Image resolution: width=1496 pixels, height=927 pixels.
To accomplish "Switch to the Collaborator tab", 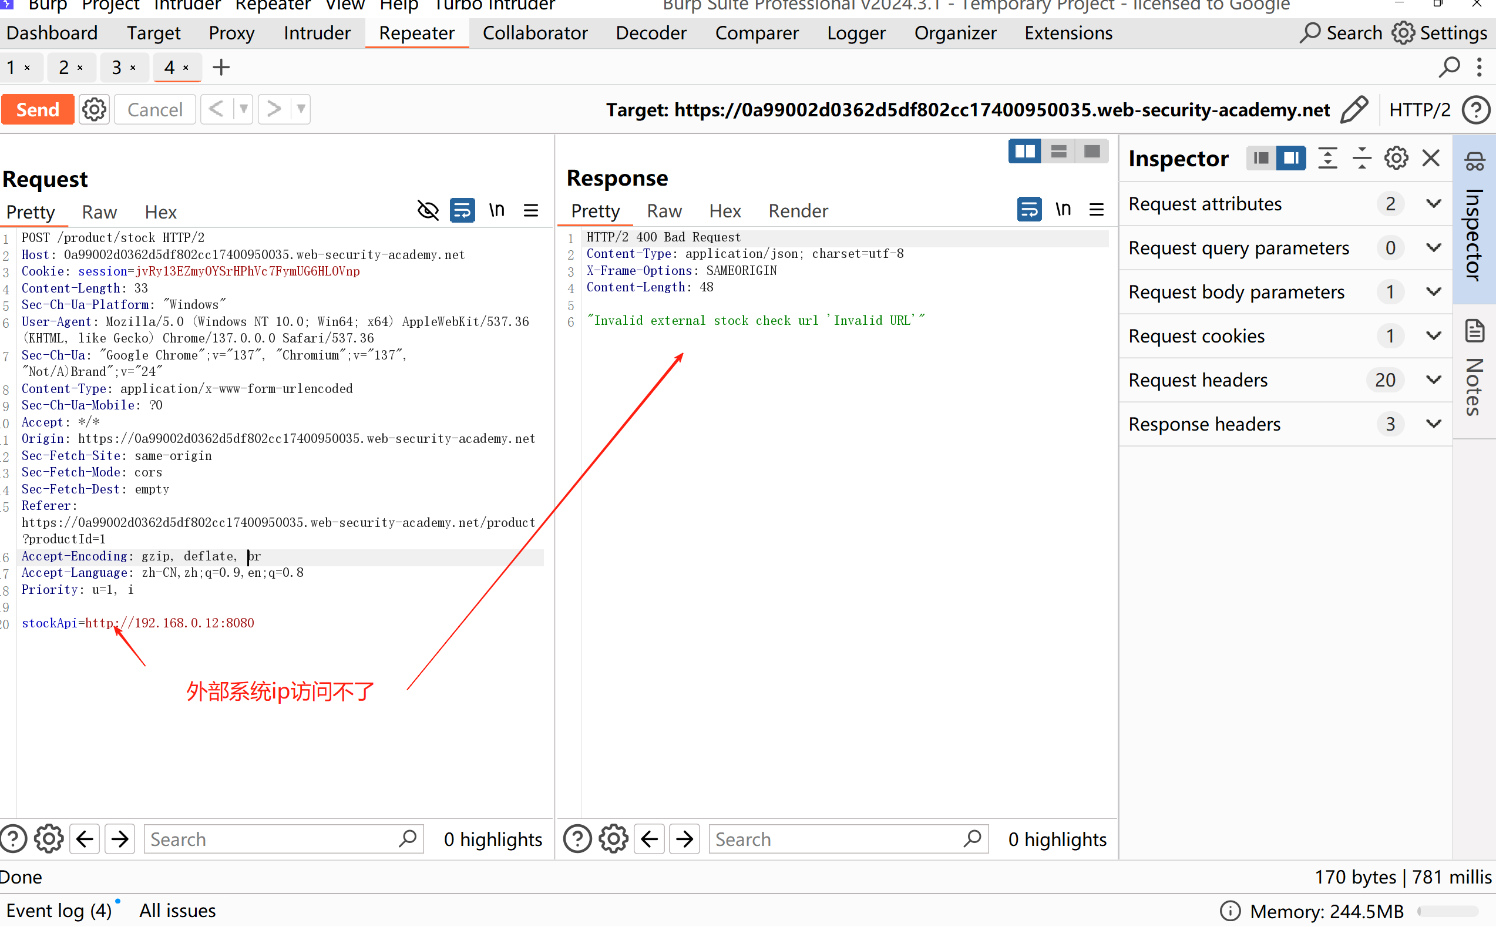I will coord(534,33).
